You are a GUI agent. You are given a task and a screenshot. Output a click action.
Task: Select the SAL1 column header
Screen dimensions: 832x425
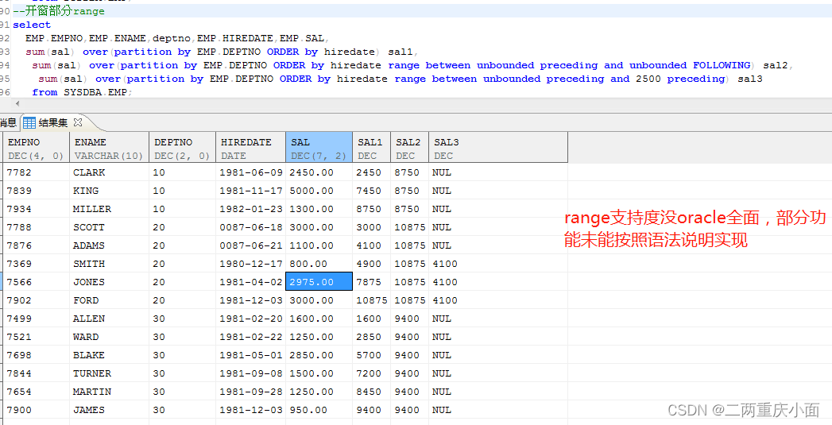371,148
